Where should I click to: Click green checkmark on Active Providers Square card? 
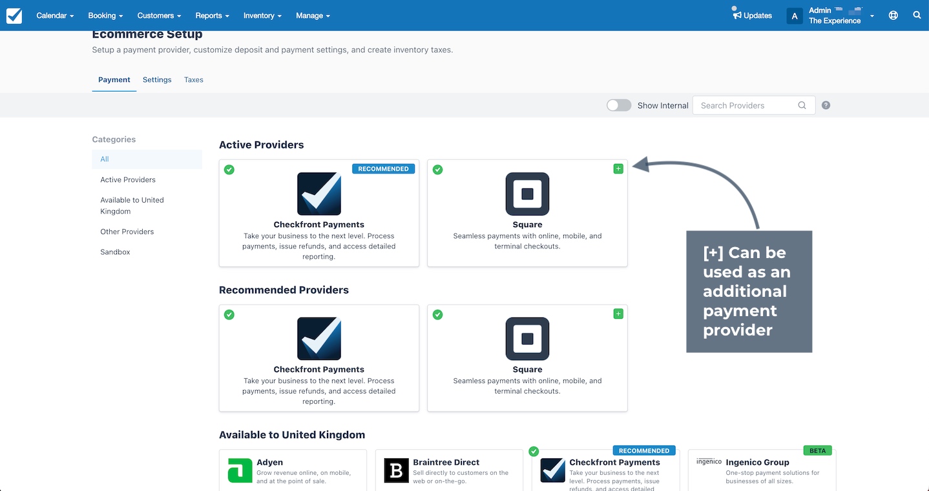coord(437,170)
